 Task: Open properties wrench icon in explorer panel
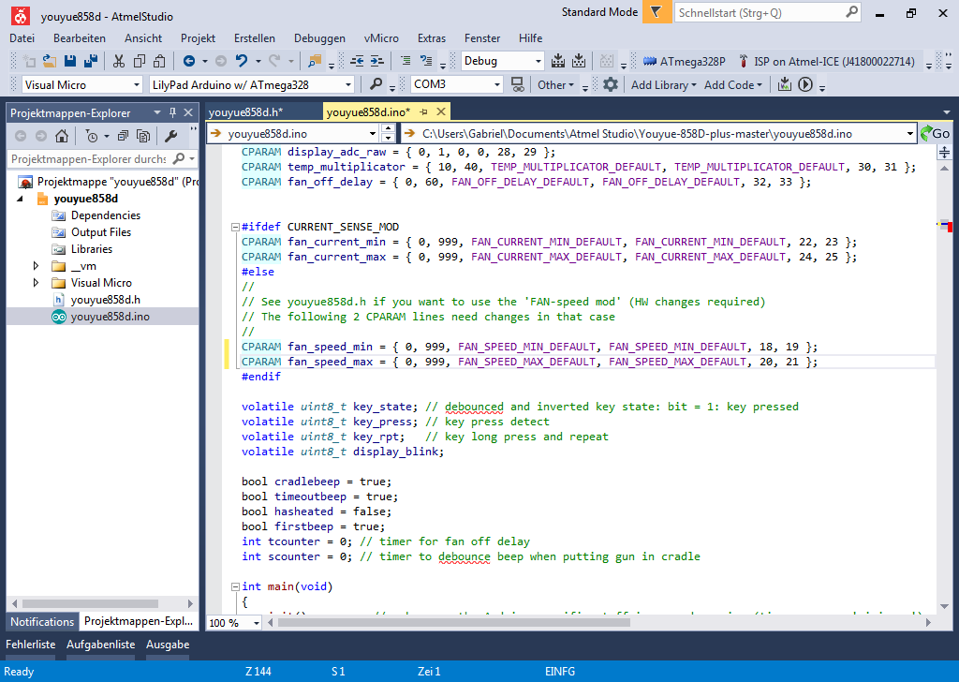click(x=170, y=136)
